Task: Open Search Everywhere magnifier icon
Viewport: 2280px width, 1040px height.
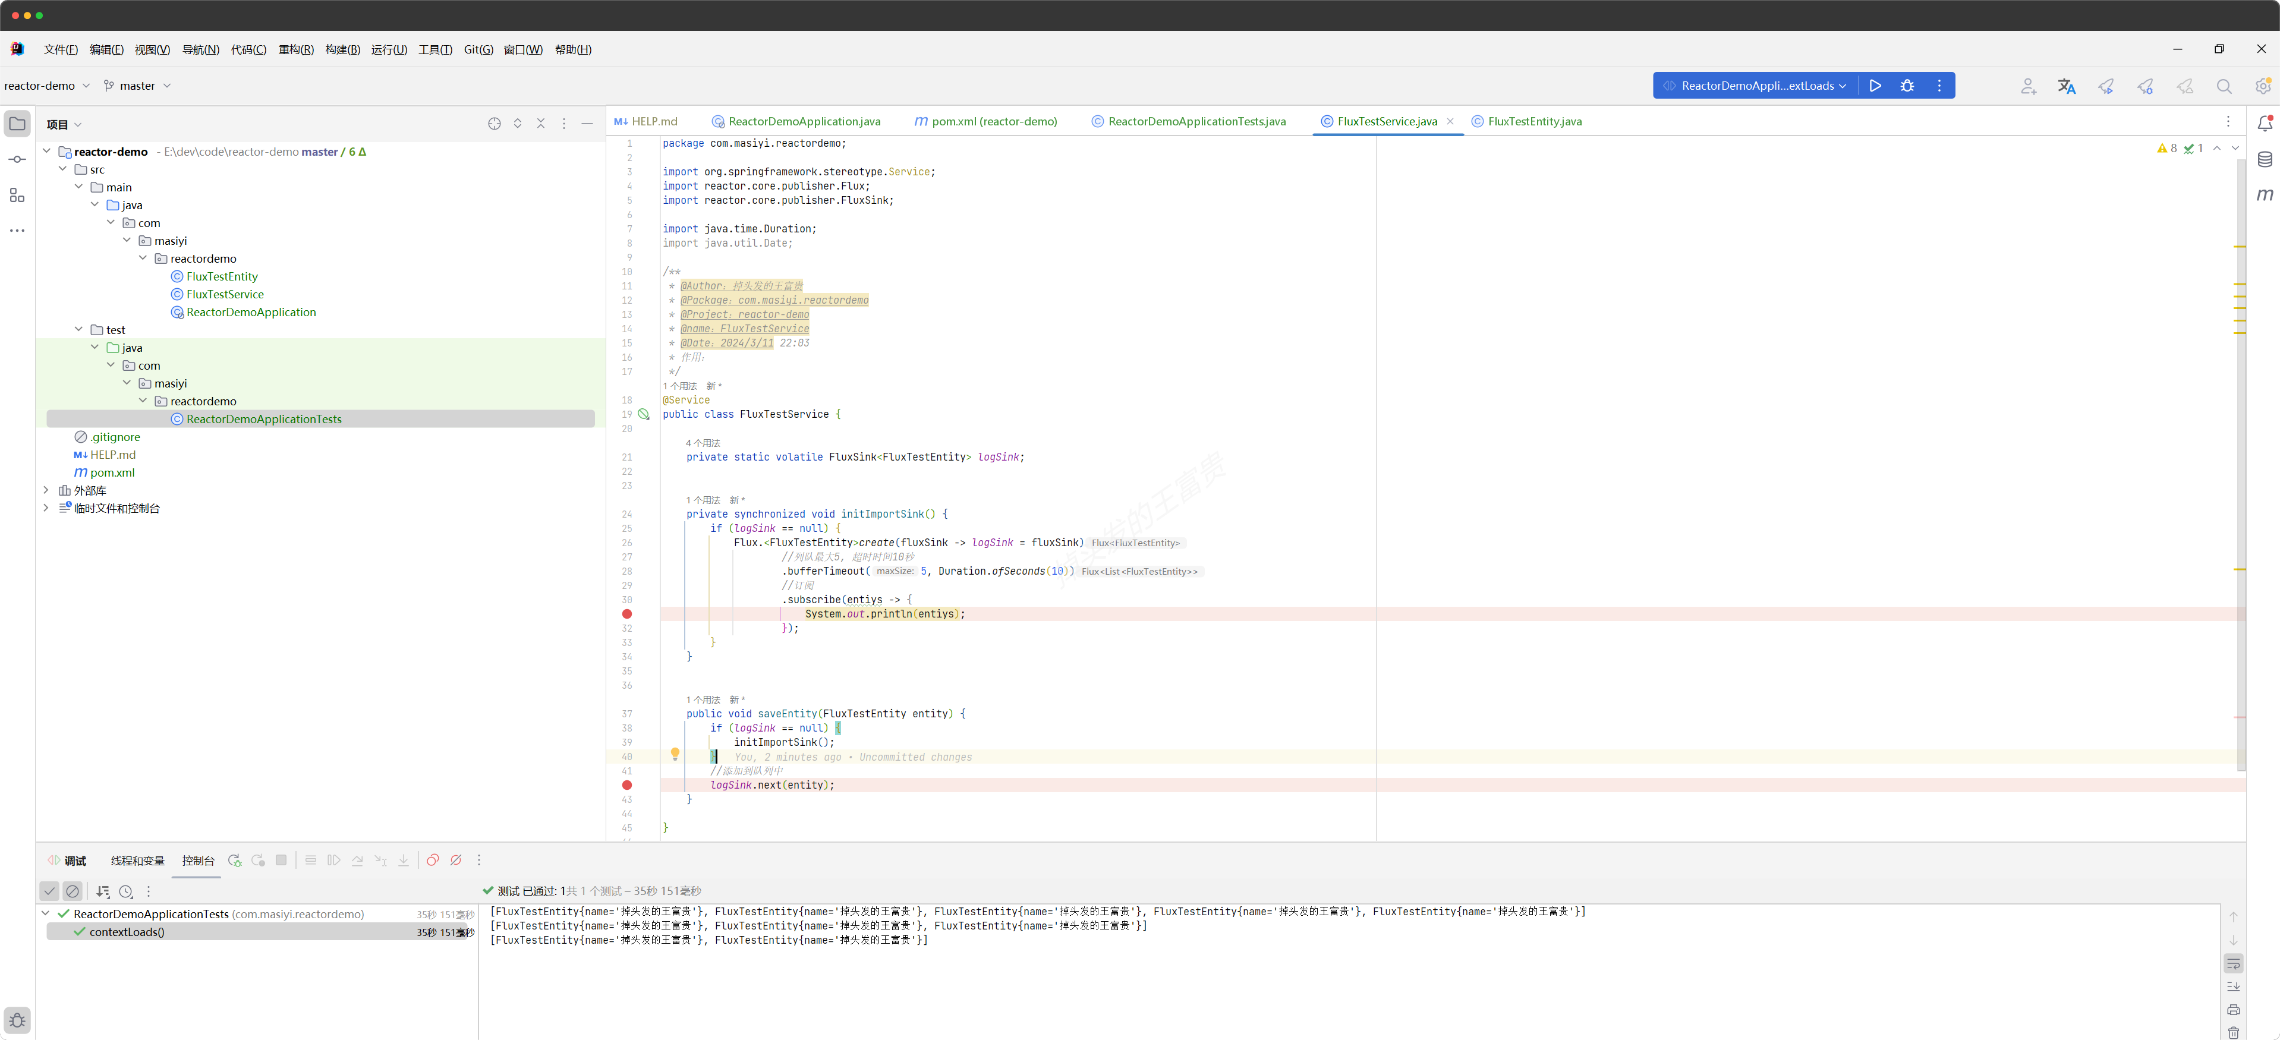Action: (x=2224, y=86)
